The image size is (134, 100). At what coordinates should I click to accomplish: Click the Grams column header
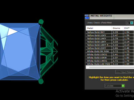(x=117, y=28)
